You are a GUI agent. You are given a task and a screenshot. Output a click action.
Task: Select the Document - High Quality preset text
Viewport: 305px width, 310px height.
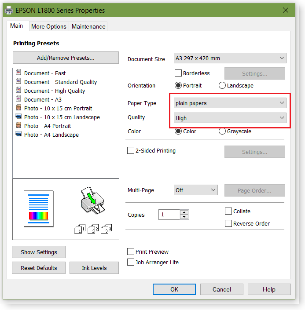pyautogui.click(x=55, y=91)
